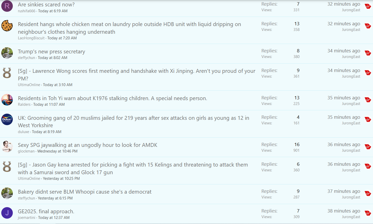Open "Bakery didnt serve BLM Whoopi" thread
Image resolution: width=373 pixels, height=224 pixels.
pos(85,192)
